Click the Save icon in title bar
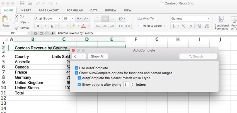Image resolution: width=237 pixels, height=113 pixels. click(x=22, y=4)
